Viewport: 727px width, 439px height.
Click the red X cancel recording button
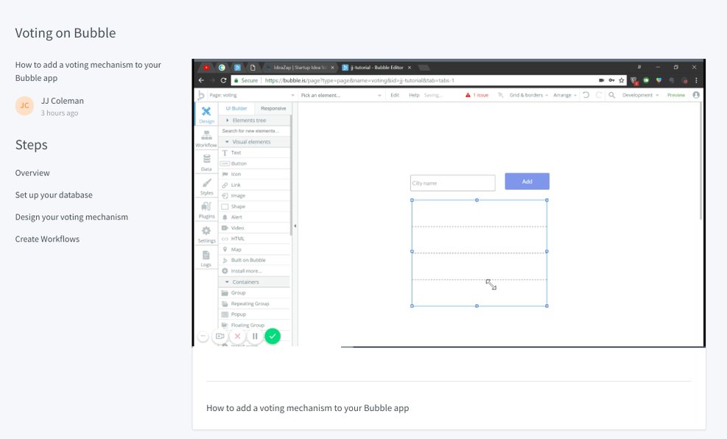tap(237, 336)
